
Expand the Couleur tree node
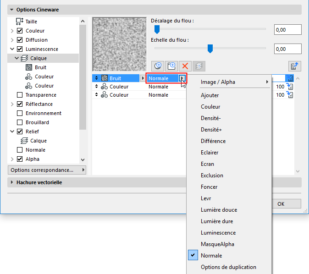(12, 31)
